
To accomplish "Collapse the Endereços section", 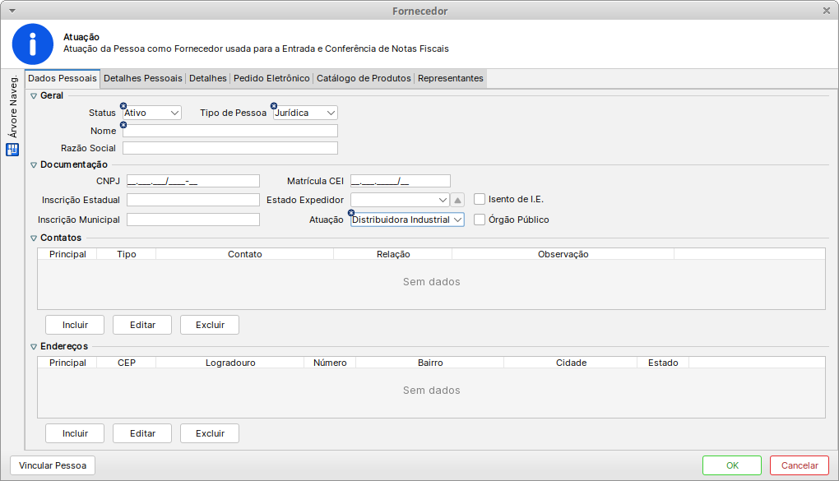I will pos(34,347).
